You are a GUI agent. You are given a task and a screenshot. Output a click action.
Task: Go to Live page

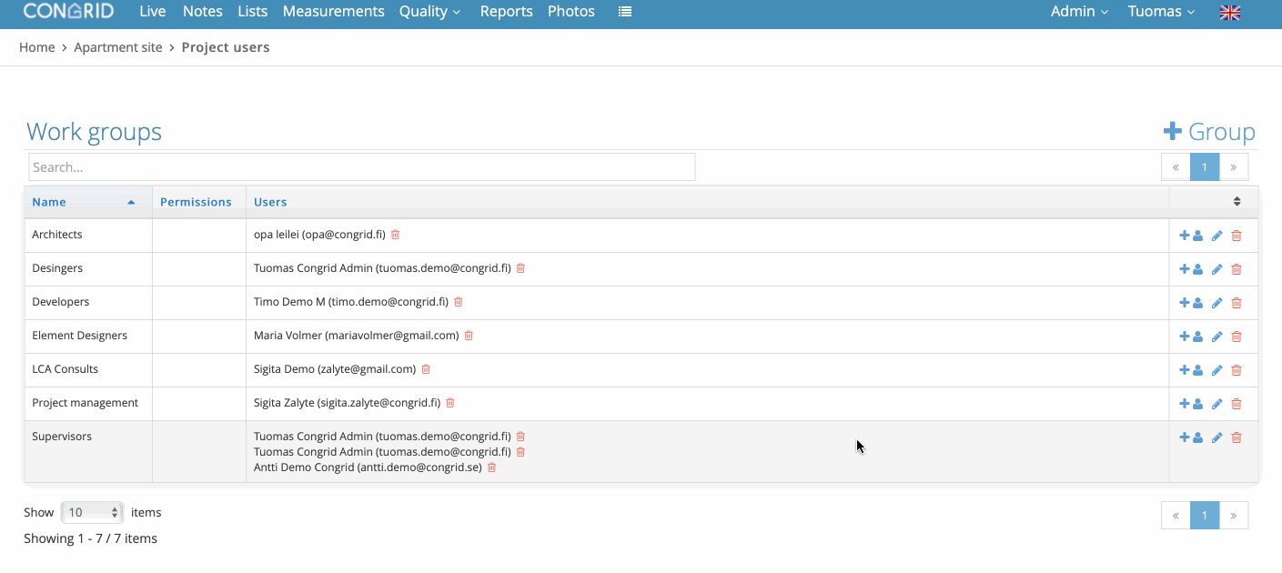[153, 12]
